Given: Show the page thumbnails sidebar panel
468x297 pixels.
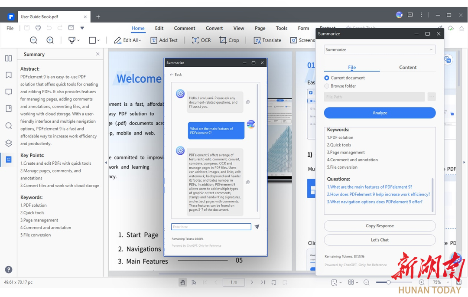Looking at the screenshot, I should click(x=9, y=58).
